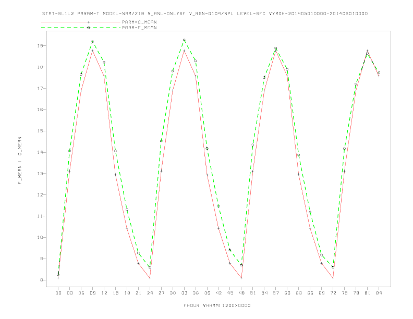Click the x-axis tick label 63

point(299,293)
